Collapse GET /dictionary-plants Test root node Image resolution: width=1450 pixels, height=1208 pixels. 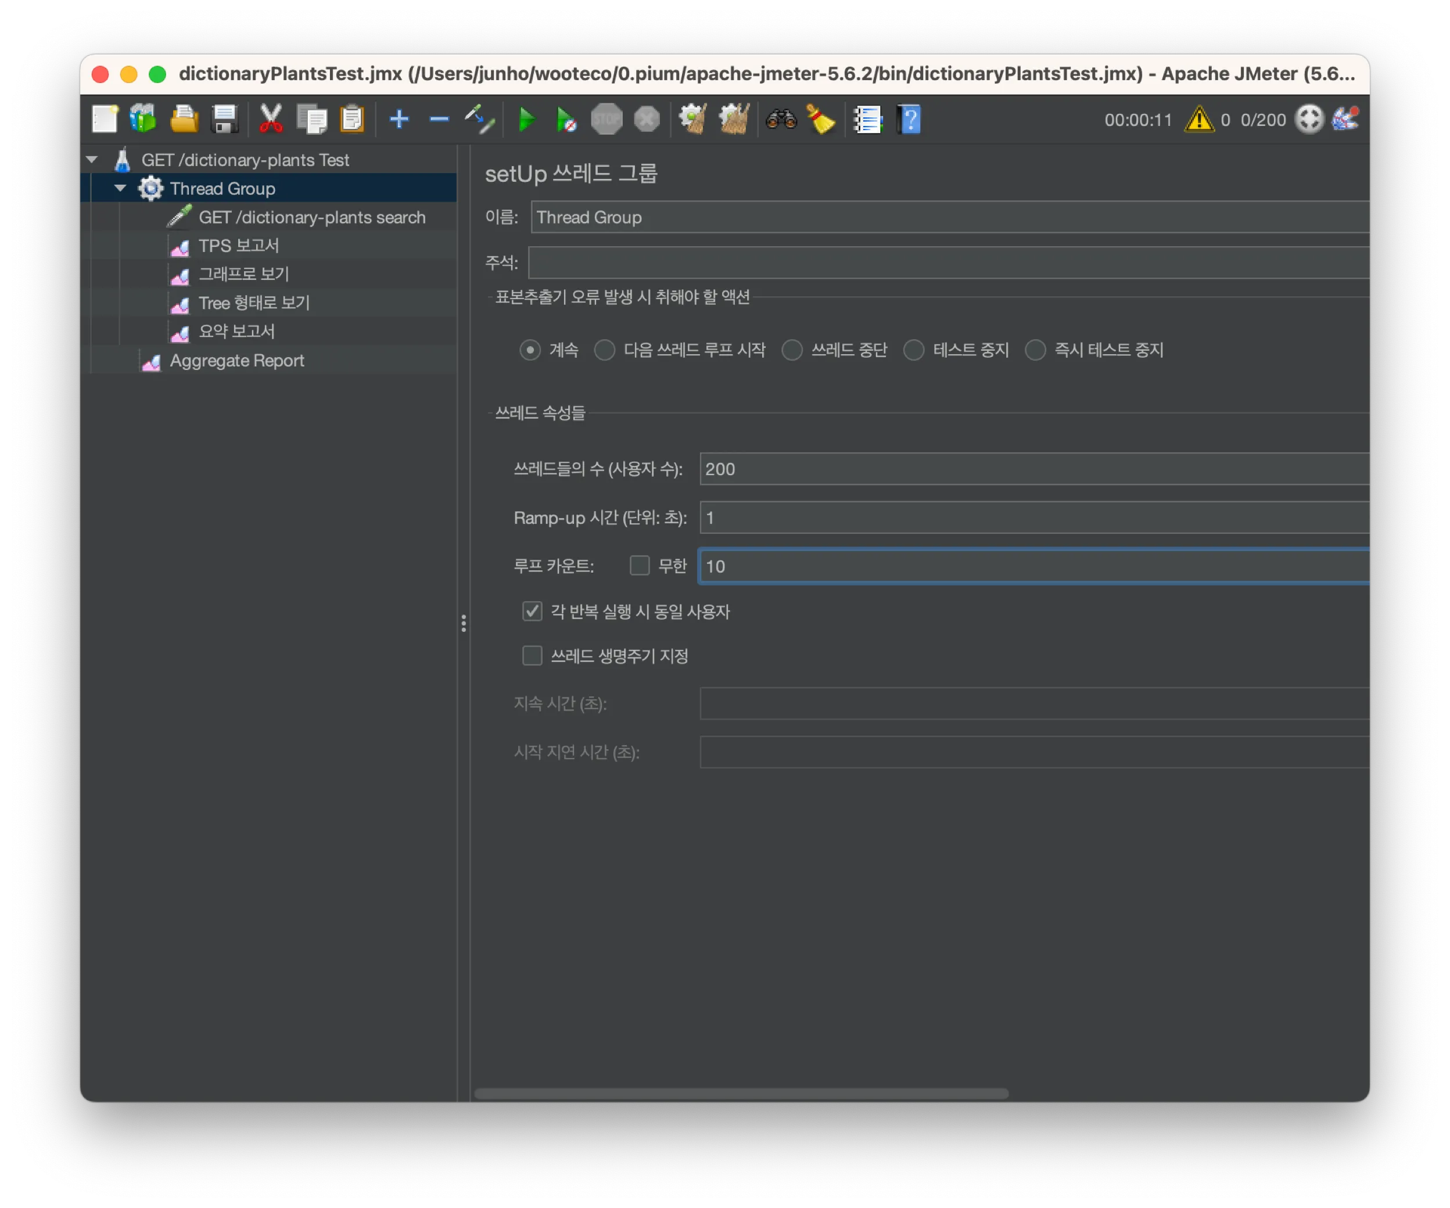click(92, 160)
